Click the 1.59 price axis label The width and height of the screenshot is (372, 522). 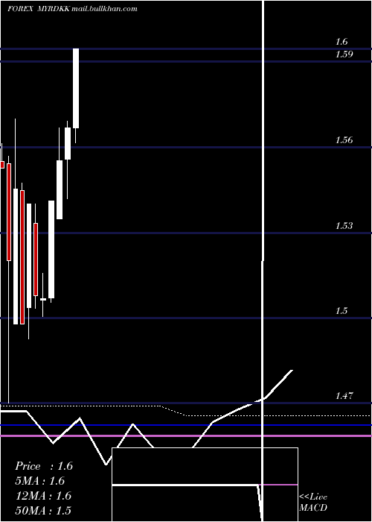click(344, 54)
